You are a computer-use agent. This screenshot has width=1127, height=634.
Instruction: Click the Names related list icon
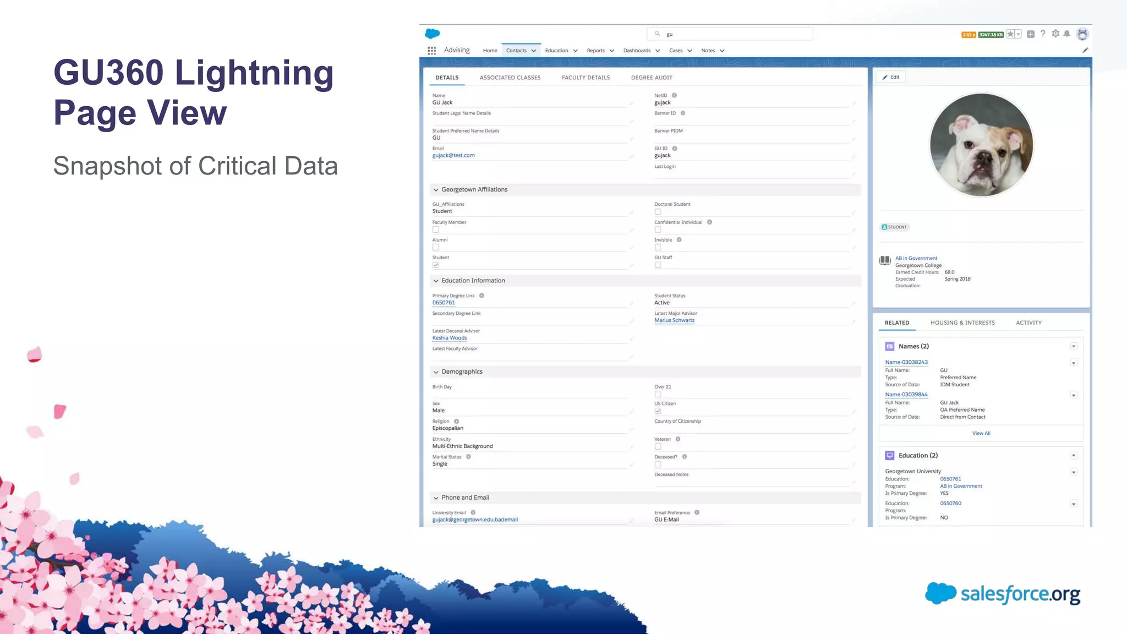pyautogui.click(x=889, y=347)
